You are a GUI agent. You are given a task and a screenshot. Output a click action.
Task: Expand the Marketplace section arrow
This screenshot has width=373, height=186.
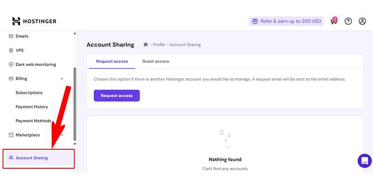(x=62, y=135)
